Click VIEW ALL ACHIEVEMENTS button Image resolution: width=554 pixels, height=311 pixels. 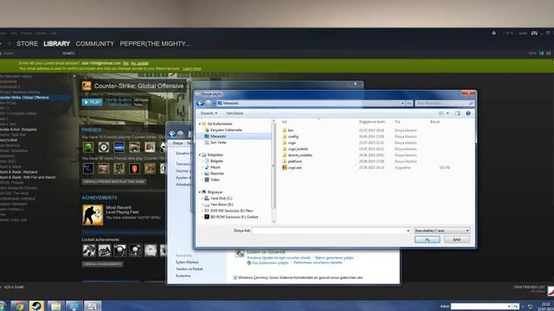[x=102, y=264]
